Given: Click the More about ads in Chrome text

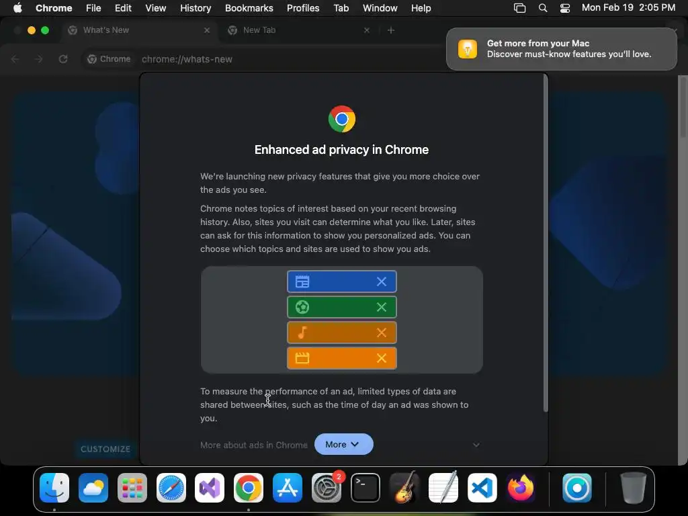Looking at the screenshot, I should [253, 445].
